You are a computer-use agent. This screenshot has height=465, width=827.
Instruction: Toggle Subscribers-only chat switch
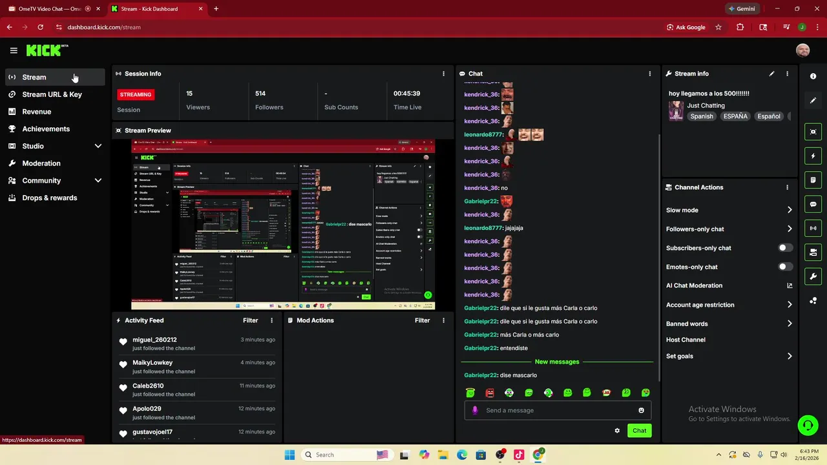pyautogui.click(x=785, y=248)
